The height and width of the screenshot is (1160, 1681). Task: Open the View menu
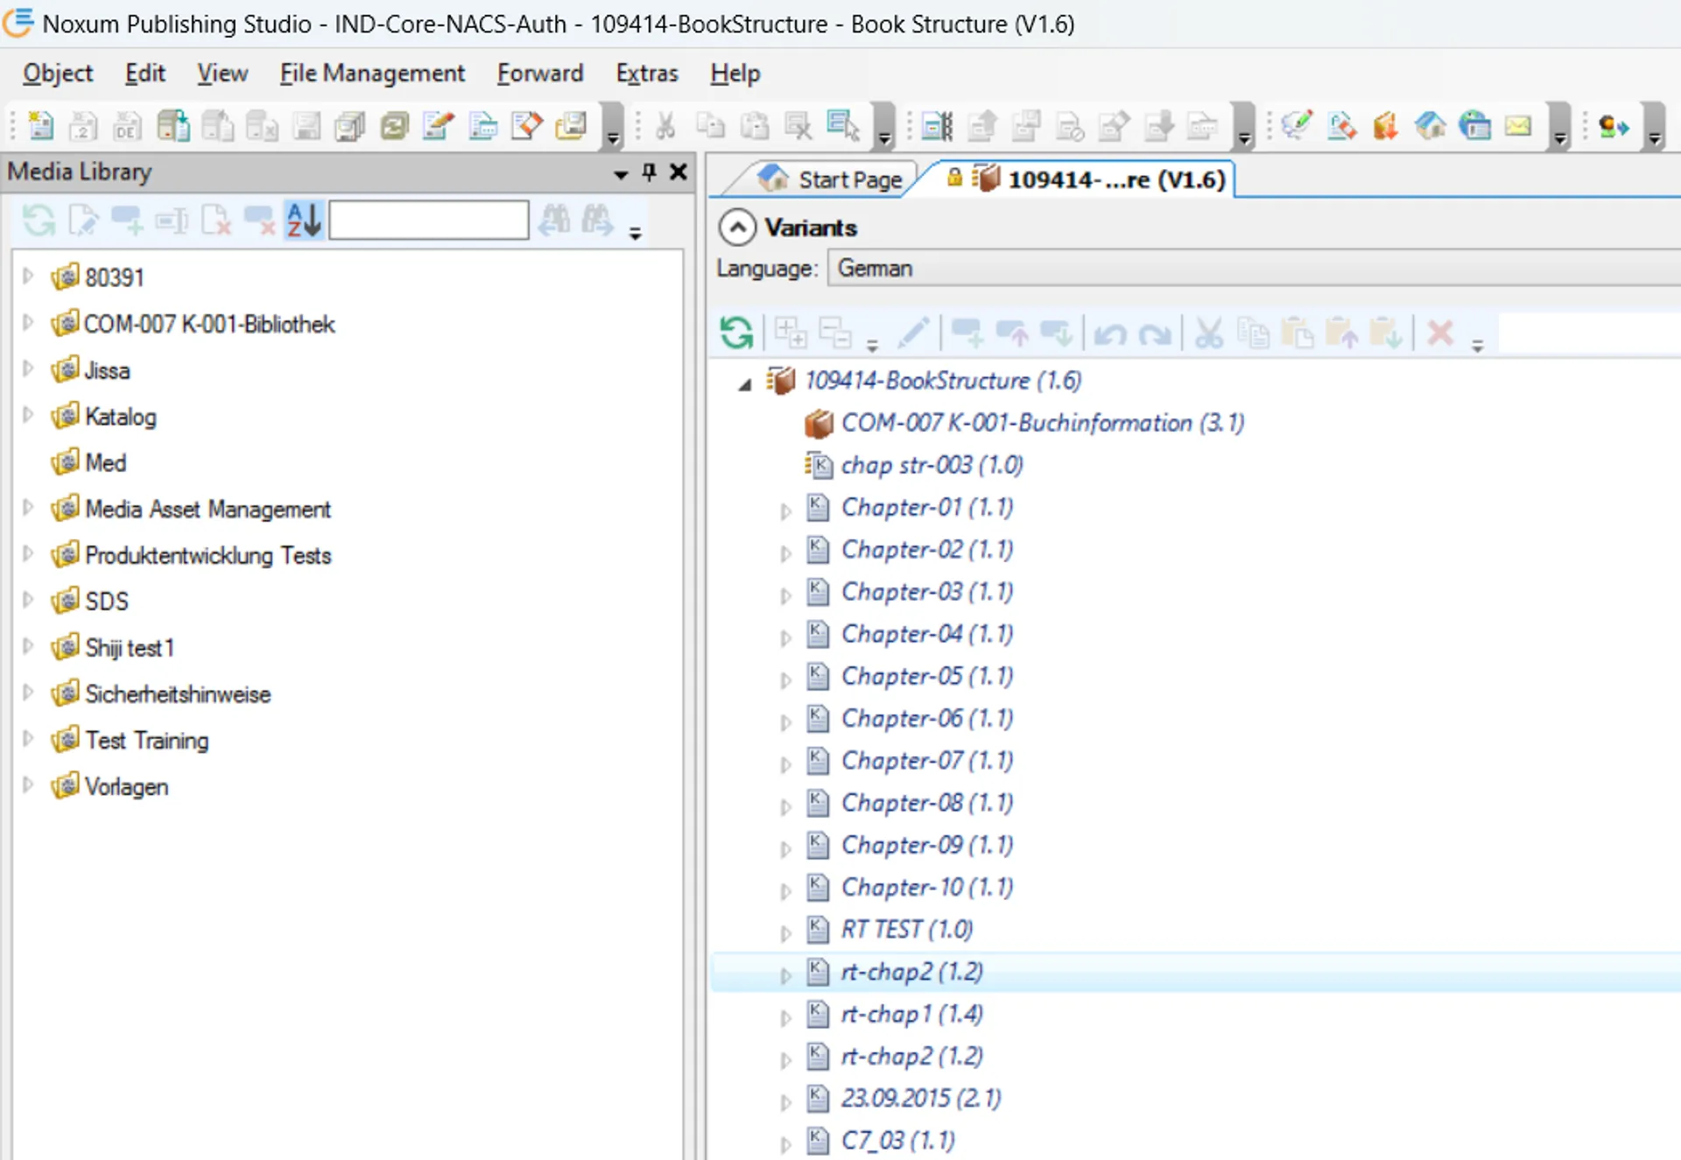tap(222, 74)
